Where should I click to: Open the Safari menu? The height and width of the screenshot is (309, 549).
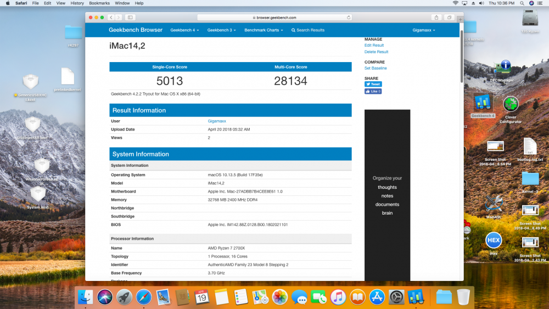click(x=21, y=3)
